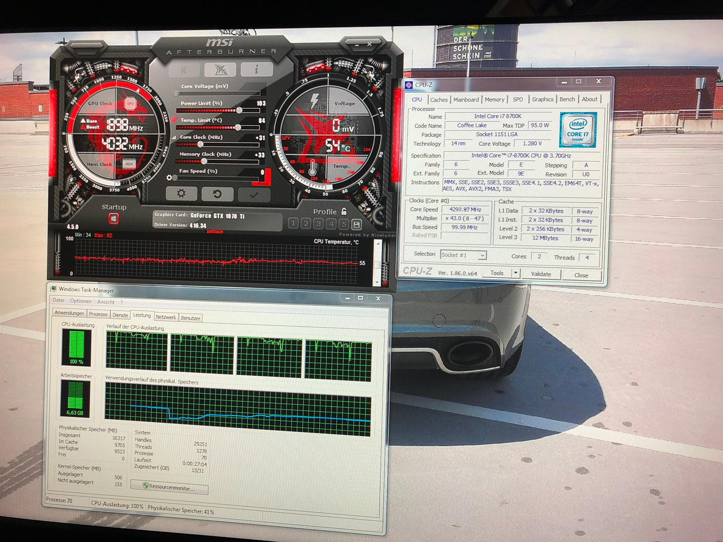Switch to Anwendungen tab

pyautogui.click(x=69, y=313)
